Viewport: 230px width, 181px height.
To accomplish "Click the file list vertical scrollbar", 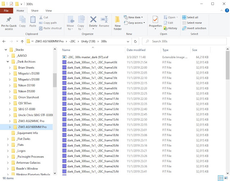I will coord(227,65).
